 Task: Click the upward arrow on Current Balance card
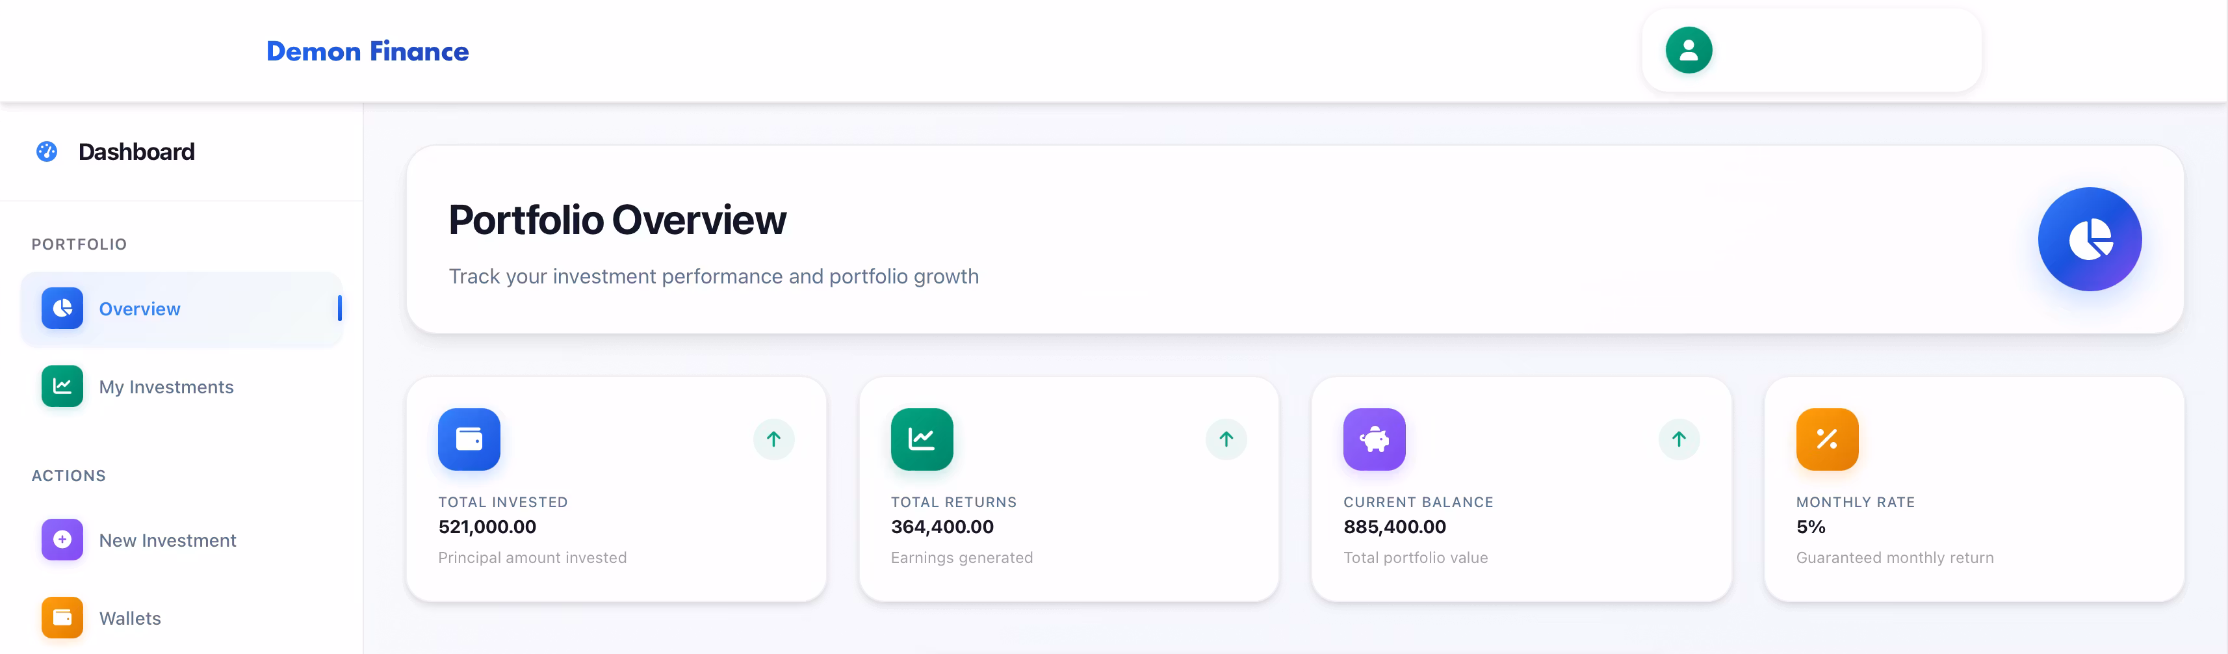click(x=1678, y=439)
